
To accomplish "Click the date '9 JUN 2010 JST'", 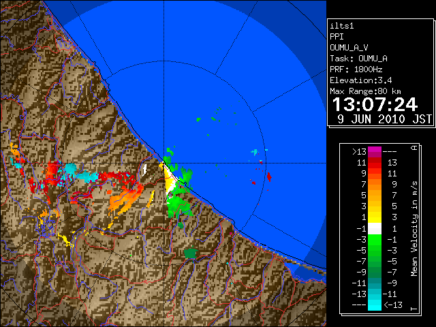I will point(385,119).
